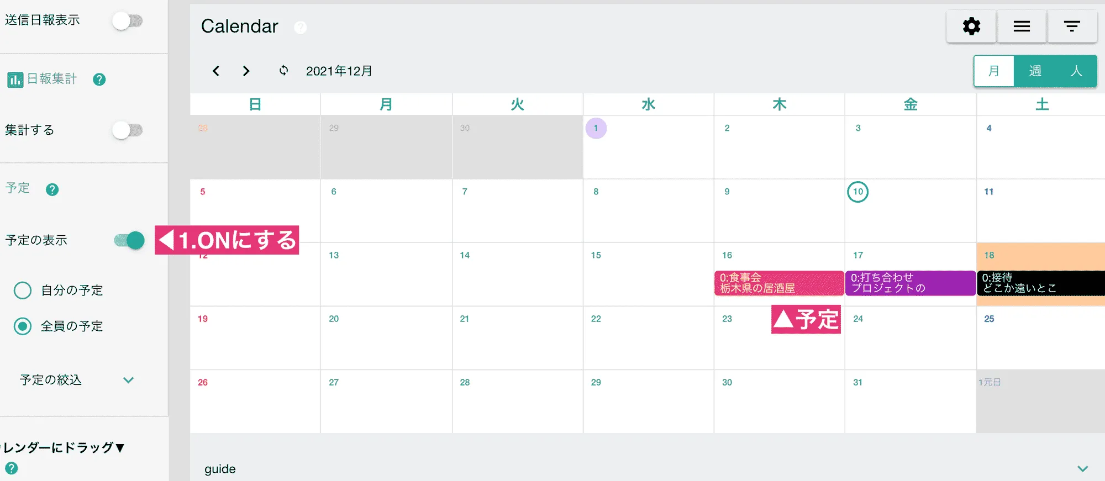Disable the 予定の表示 toggle
This screenshot has width=1105, height=481.
(129, 240)
